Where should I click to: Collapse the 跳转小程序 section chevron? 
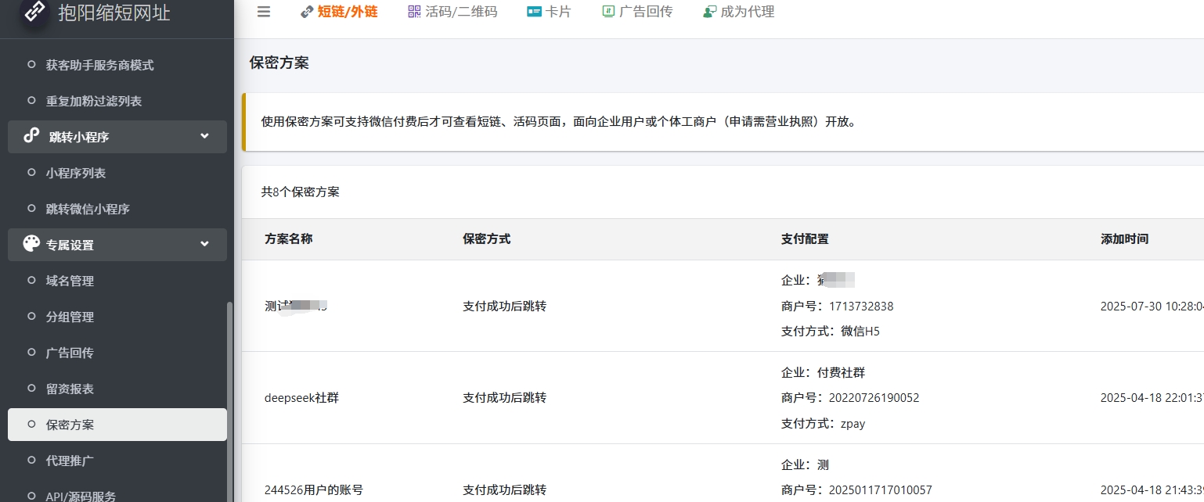(x=204, y=136)
